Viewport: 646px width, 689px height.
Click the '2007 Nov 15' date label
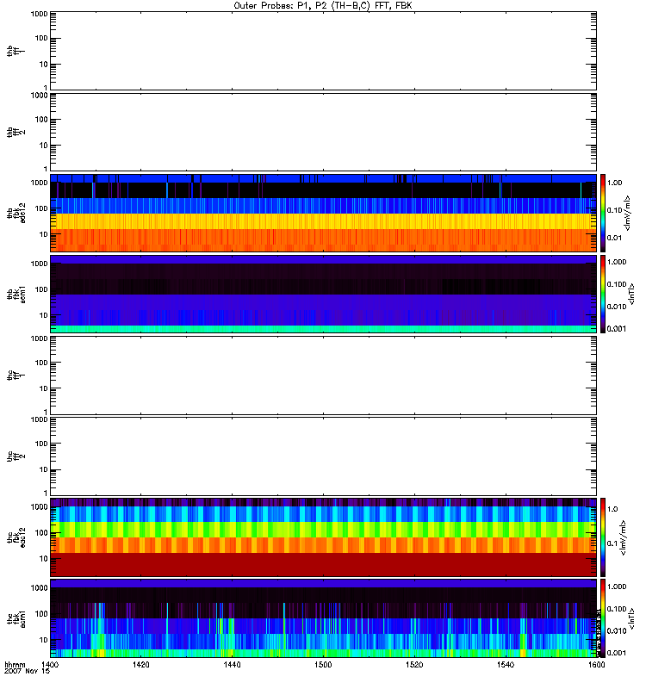click(27, 671)
